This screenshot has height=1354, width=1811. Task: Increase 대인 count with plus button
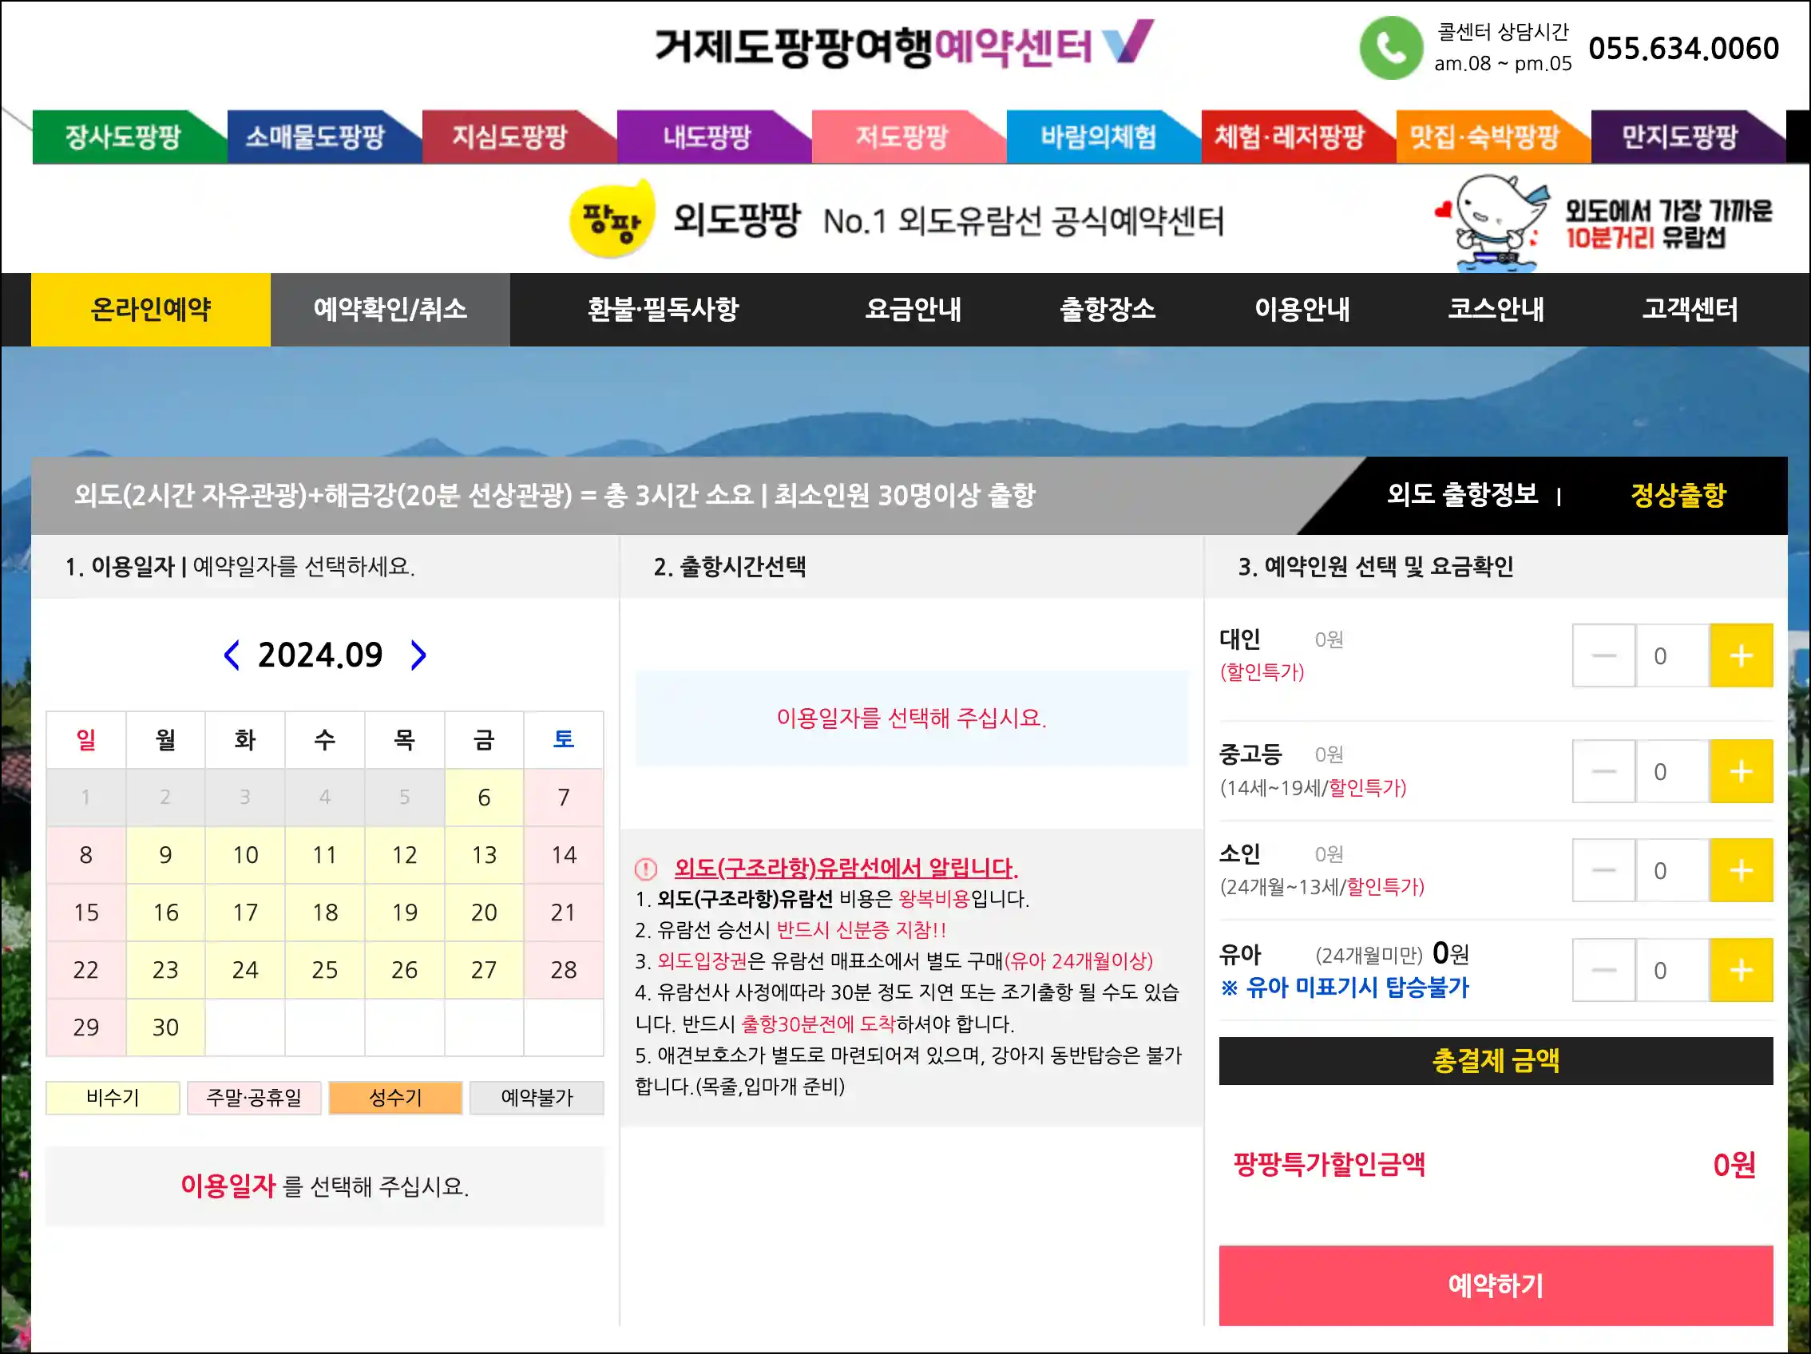(1741, 655)
